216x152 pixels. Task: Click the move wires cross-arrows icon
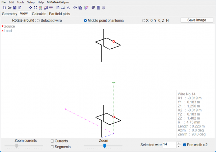click(x=30, y=7)
